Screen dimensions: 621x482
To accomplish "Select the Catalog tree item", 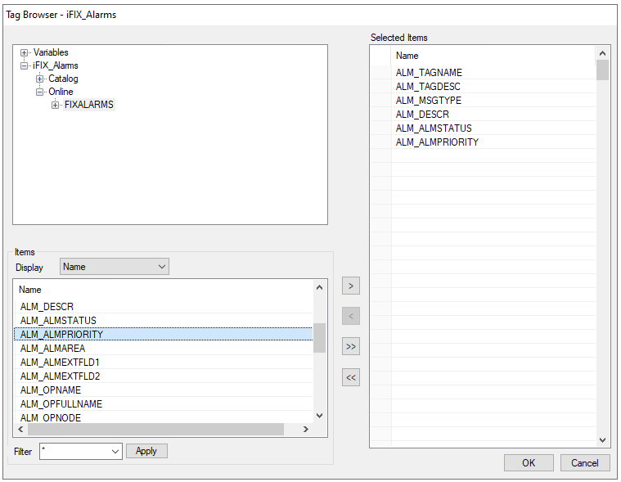I will 63,79.
